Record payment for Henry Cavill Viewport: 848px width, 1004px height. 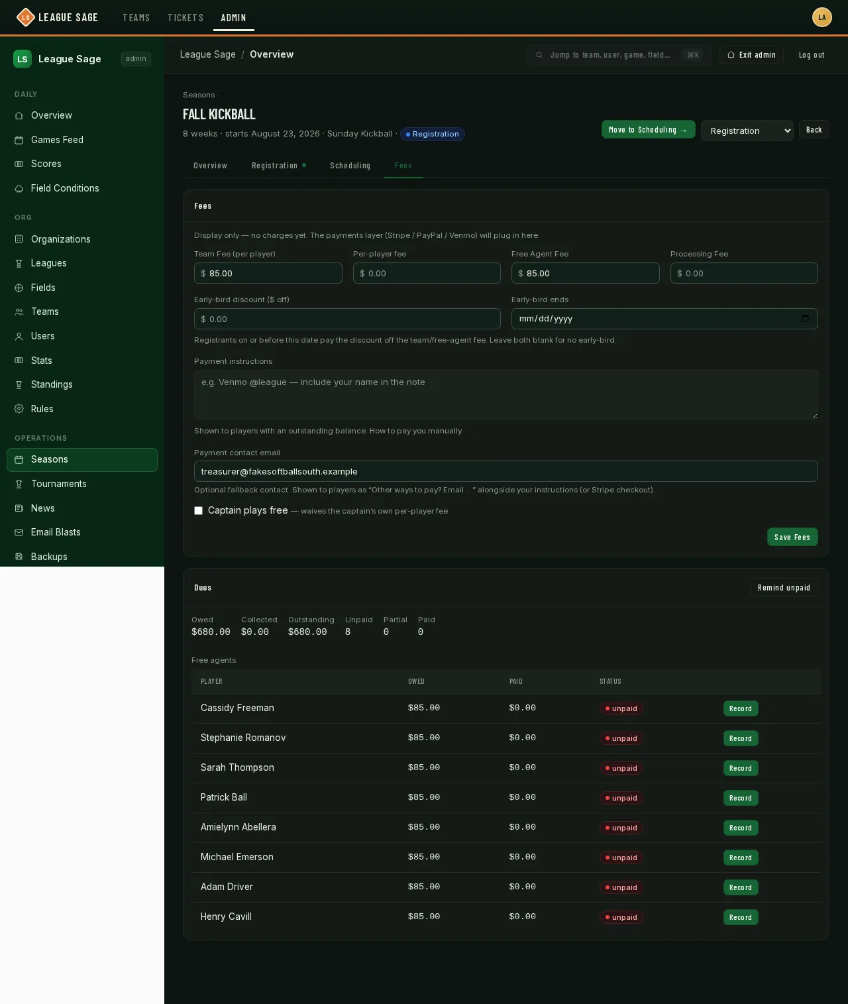point(741,917)
